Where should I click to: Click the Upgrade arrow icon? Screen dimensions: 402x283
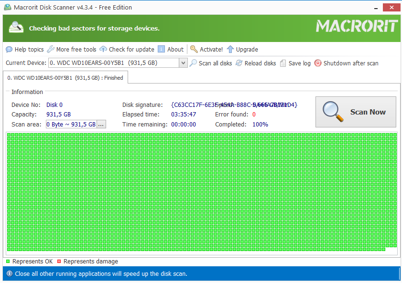(230, 49)
